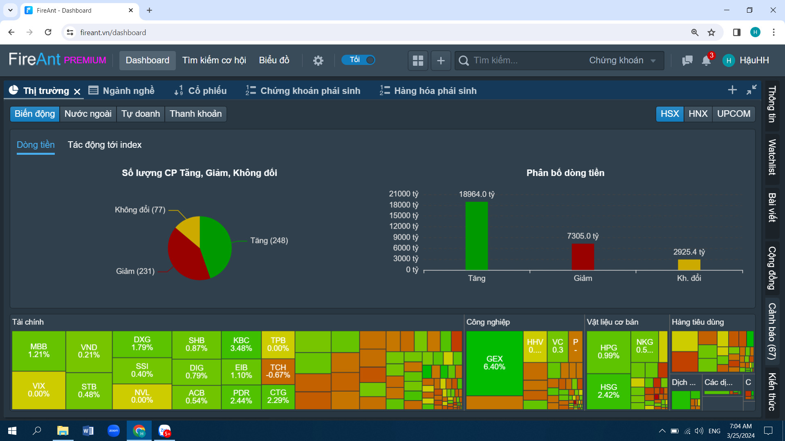
Task: Click the green Tăng bar in chart
Action: [476, 236]
